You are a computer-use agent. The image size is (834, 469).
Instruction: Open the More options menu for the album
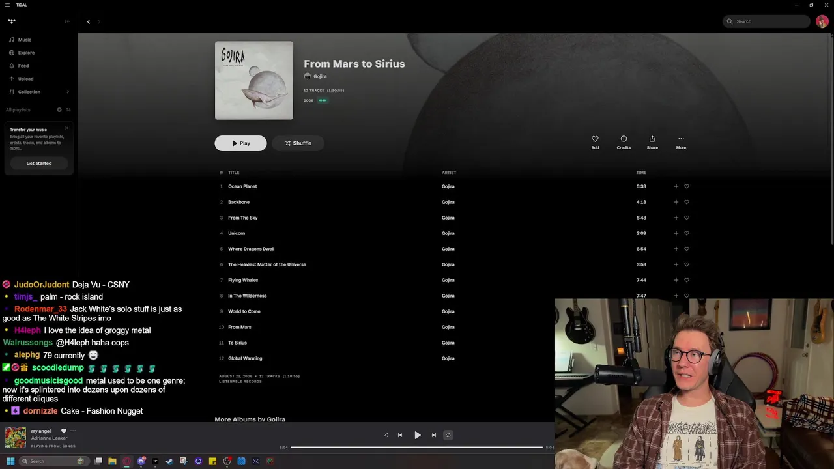681,142
